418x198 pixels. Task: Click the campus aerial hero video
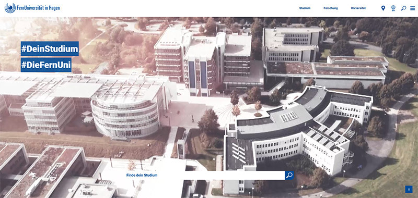click(209, 108)
